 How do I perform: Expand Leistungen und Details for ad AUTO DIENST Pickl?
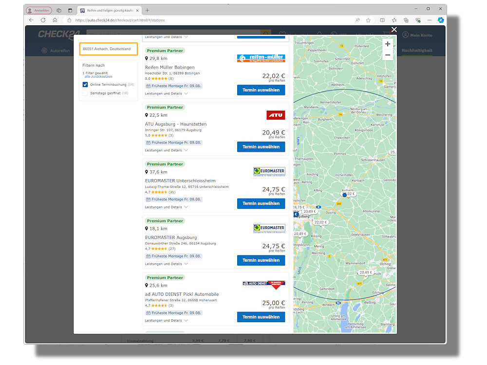tap(167, 321)
